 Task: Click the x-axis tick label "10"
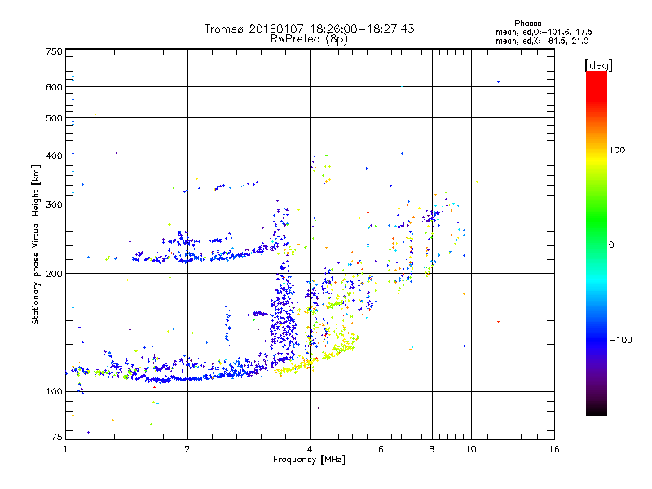click(471, 449)
